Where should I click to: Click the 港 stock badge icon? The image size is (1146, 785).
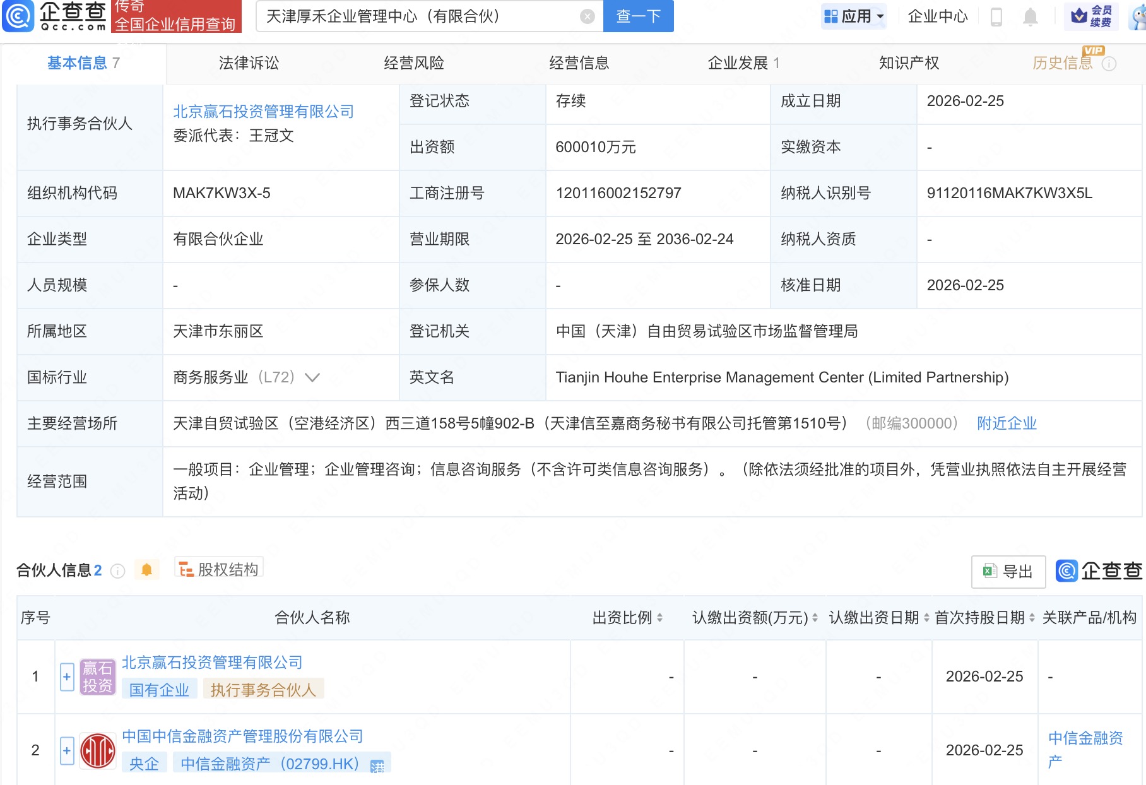[377, 766]
